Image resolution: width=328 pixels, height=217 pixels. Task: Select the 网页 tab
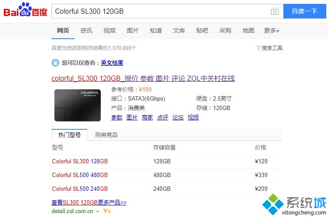63,31
